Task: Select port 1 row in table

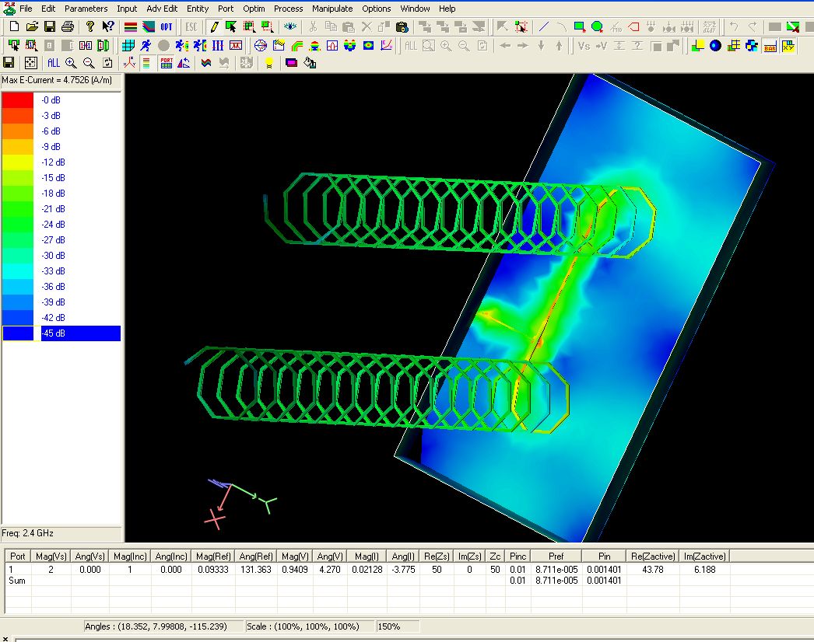Action: tap(12, 570)
